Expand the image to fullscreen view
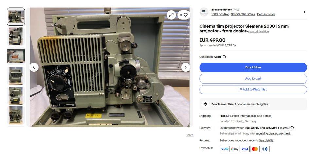The width and height of the screenshot is (314, 154). (171, 15)
